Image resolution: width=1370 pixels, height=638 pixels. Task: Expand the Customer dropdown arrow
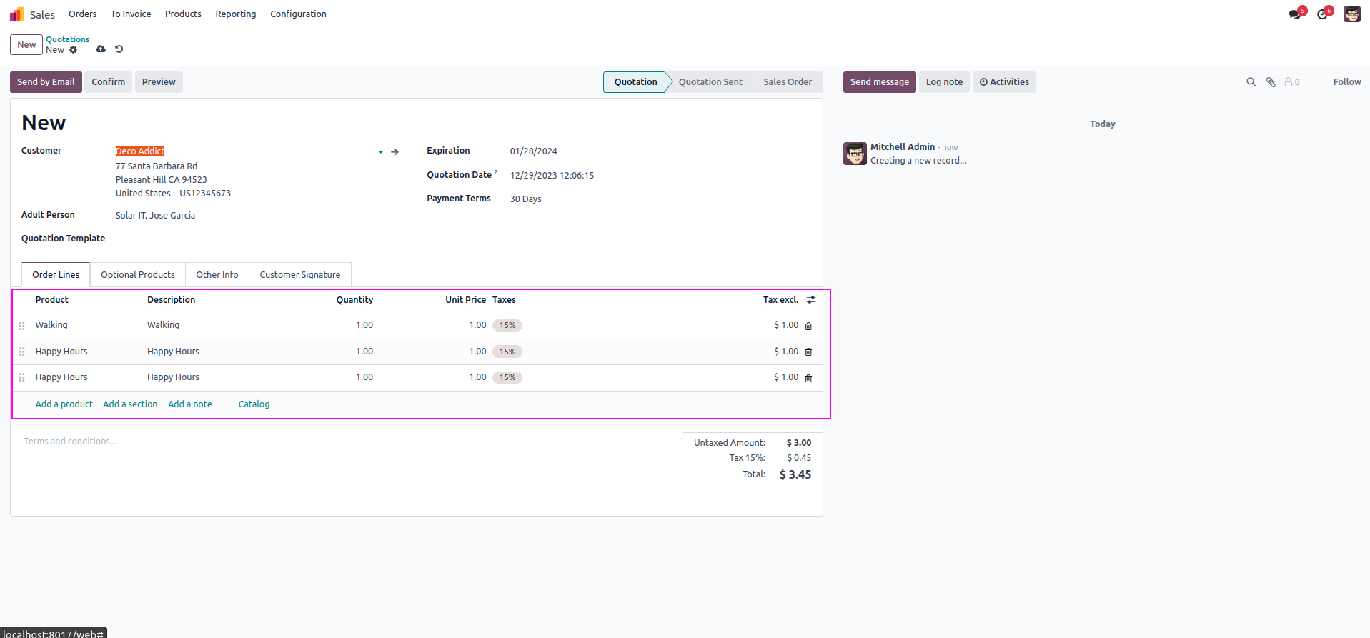click(380, 152)
